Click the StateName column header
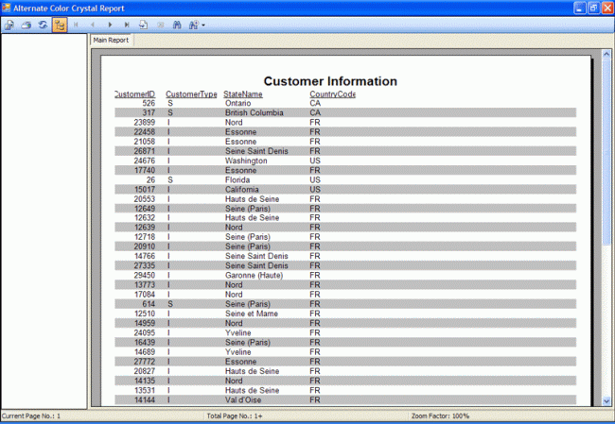This screenshot has height=424, width=615. 243,94
